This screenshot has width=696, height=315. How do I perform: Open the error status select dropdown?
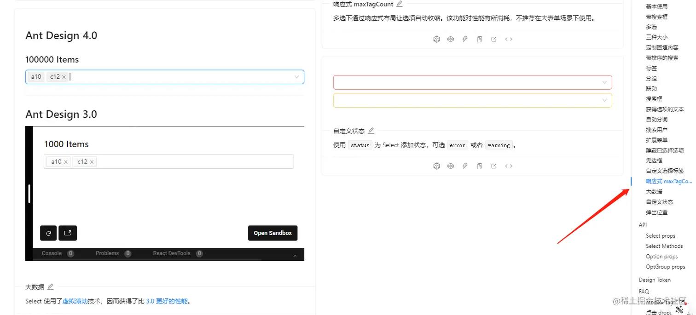(x=473, y=82)
